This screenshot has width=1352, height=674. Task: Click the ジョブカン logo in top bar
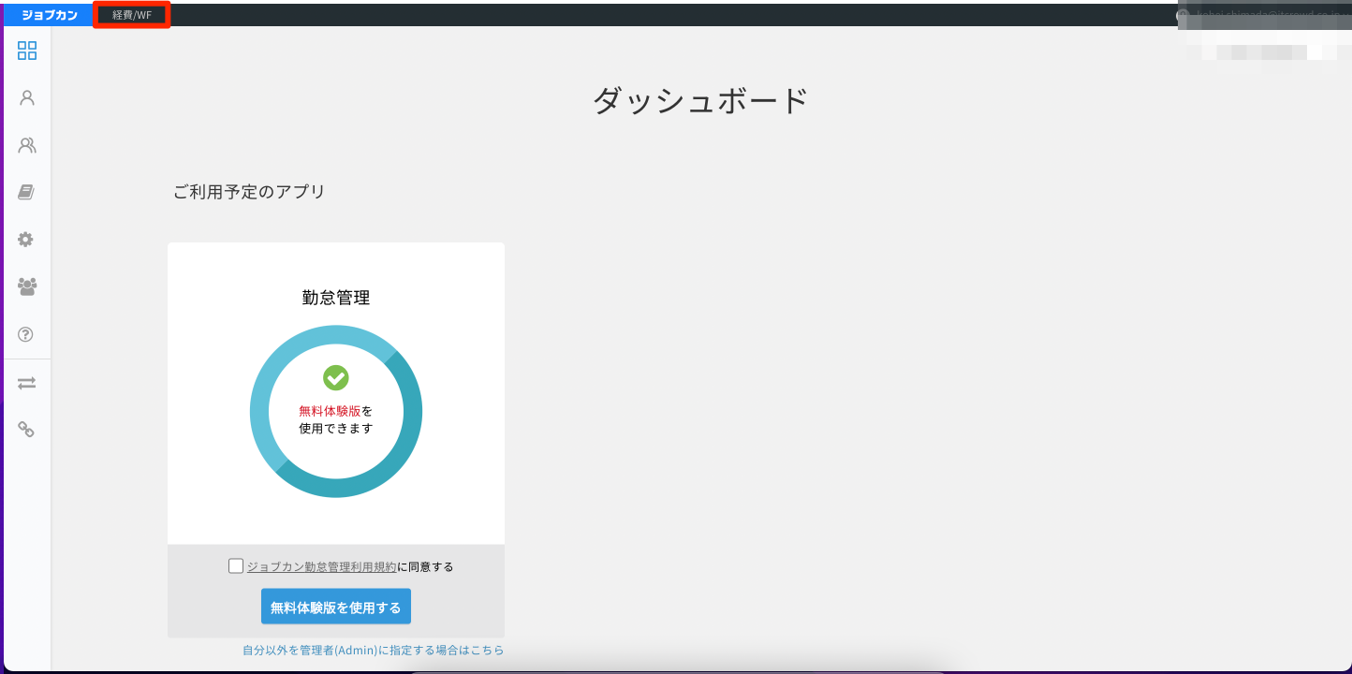coord(49,15)
